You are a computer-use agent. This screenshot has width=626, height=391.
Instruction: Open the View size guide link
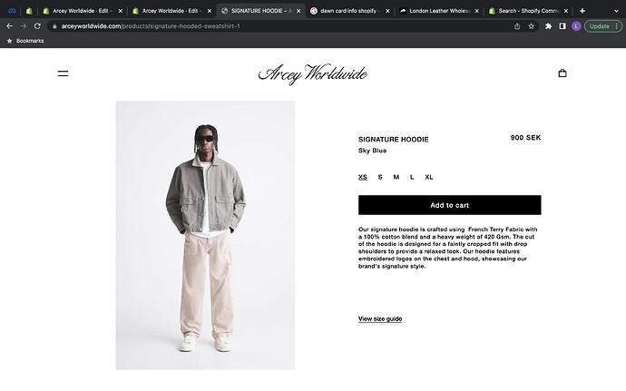[x=380, y=318]
